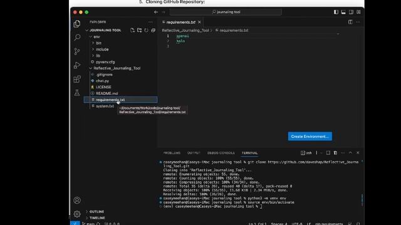Kill the terminal with trash icon
Image resolution: width=401 pixels, height=225 pixels.
(335, 152)
